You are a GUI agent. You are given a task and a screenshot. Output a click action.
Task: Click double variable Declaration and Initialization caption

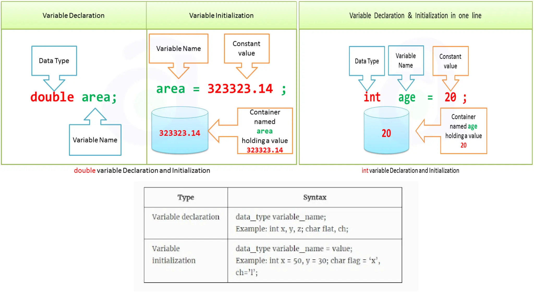click(142, 171)
